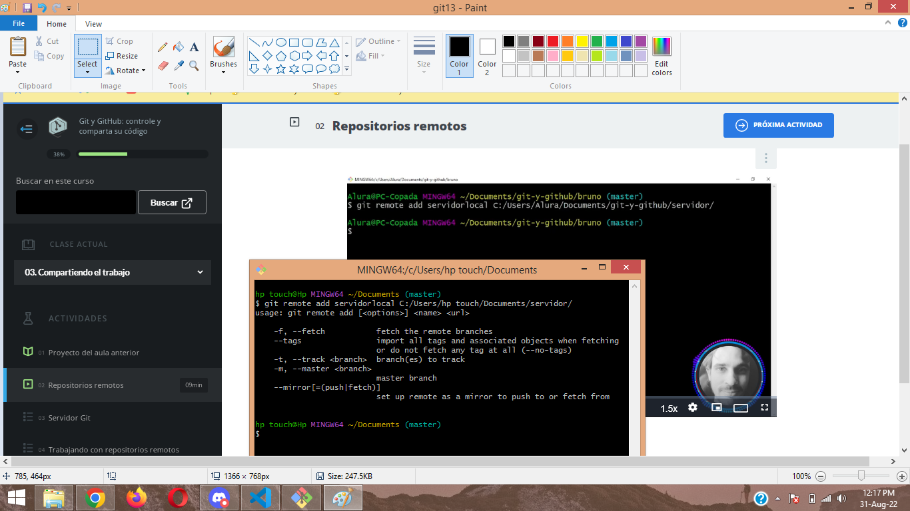Select the Magnifier tool
This screenshot has width=910, height=511.
point(194,65)
